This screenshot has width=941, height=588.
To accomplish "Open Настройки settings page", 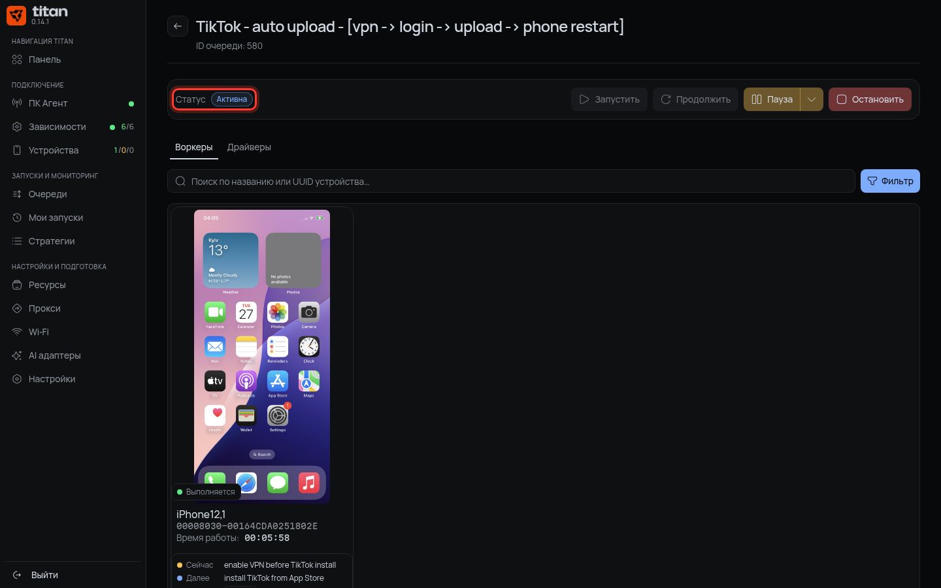I will tap(73, 379).
